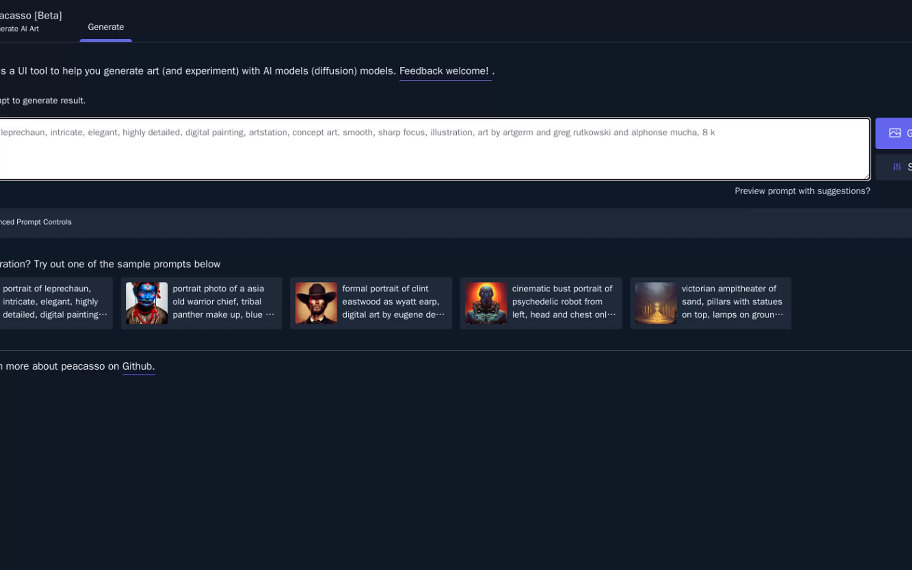
Task: Click the cowboy hat Clint Eastwood thumbnail
Action: (316, 303)
